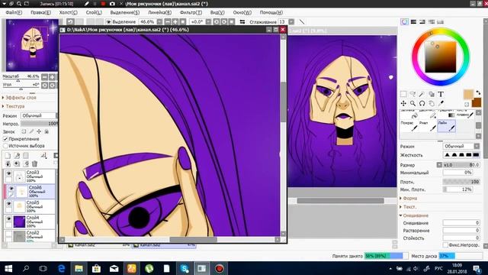Expand the Текст. brush section
The image size is (488, 275).
(408, 207)
